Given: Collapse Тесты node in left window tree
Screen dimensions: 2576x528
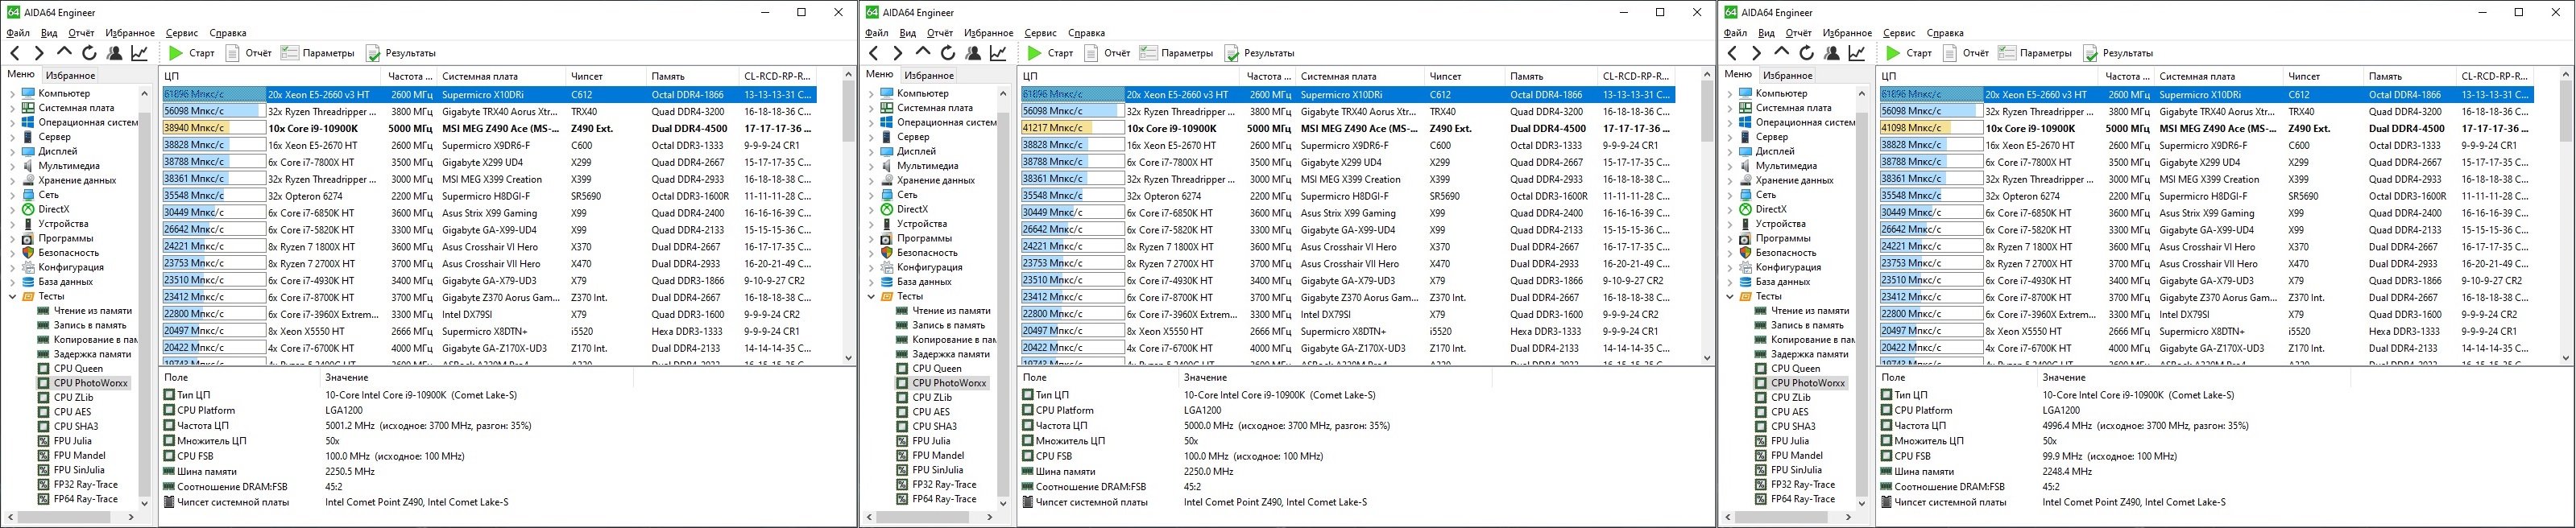Looking at the screenshot, I should coord(12,296).
